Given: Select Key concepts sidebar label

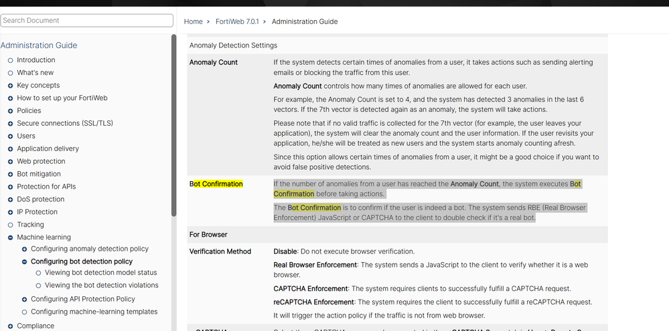Looking at the screenshot, I should [38, 85].
